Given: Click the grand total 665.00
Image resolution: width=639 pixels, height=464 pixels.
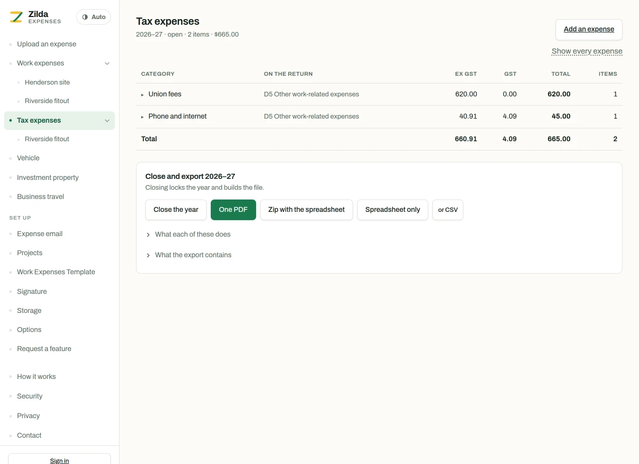Looking at the screenshot, I should [559, 139].
